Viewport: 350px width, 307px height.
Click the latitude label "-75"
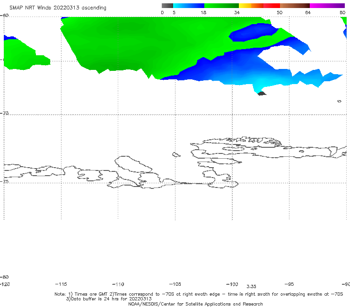(4, 181)
